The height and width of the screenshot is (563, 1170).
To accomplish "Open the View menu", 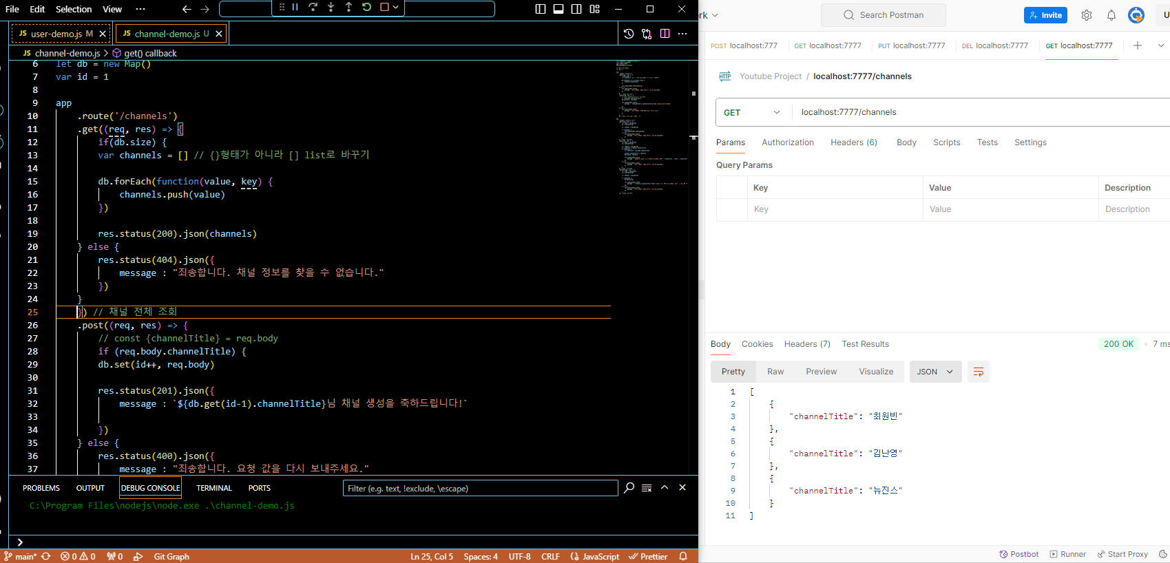I will [112, 9].
